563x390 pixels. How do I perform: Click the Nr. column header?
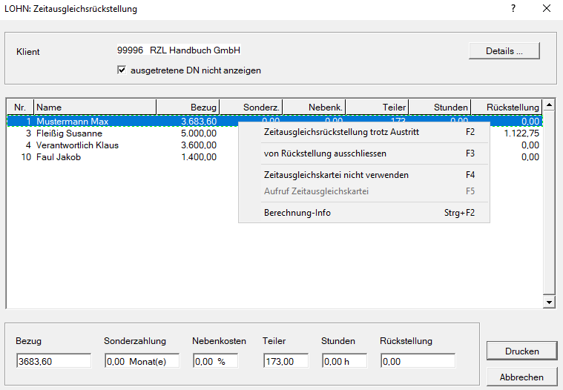pyautogui.click(x=20, y=108)
